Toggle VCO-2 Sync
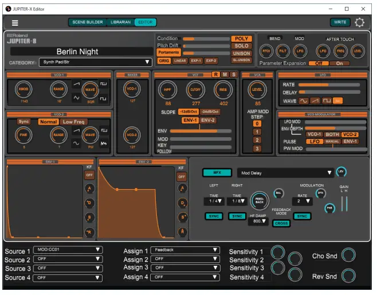The width and height of the screenshot is (377, 295). [x=23, y=122]
